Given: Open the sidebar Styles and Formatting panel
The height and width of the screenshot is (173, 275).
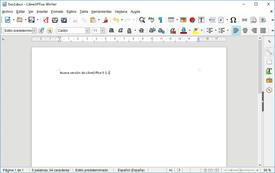Looking at the screenshot, I should 269,71.
